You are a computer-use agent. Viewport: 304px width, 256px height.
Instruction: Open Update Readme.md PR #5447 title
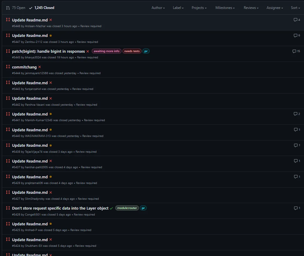(x=30, y=35)
